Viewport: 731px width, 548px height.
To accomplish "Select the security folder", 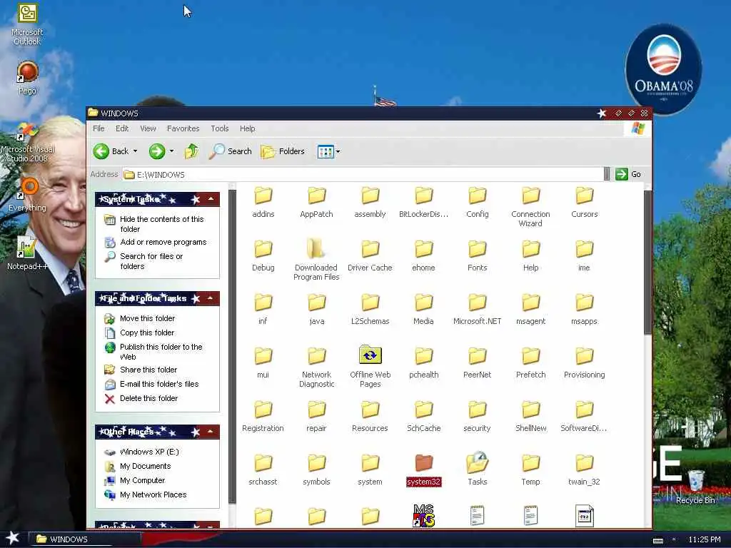I will 477,416.
